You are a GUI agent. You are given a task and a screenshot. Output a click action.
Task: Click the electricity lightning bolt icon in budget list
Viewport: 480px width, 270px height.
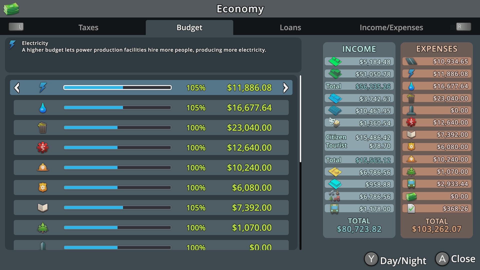pyautogui.click(x=43, y=87)
